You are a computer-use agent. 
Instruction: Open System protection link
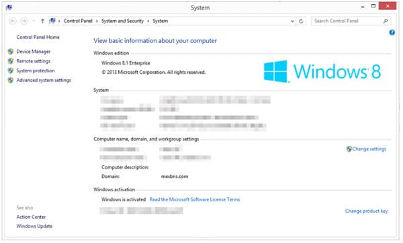(36, 70)
